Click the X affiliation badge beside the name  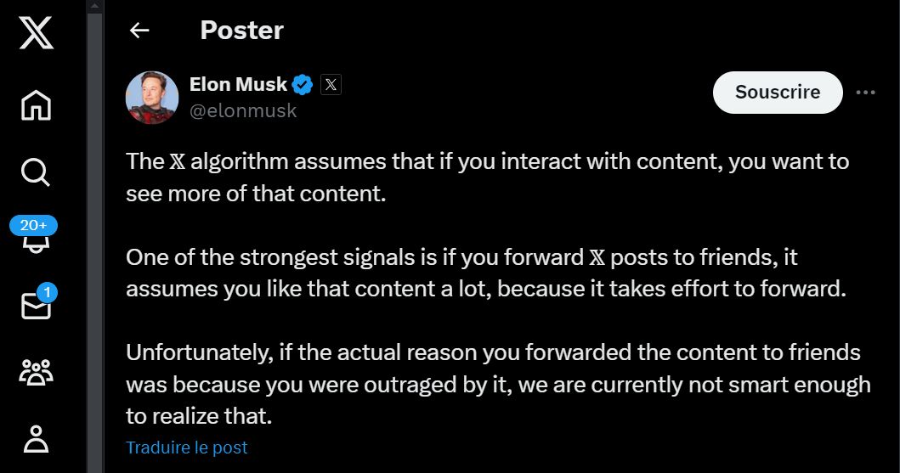331,85
